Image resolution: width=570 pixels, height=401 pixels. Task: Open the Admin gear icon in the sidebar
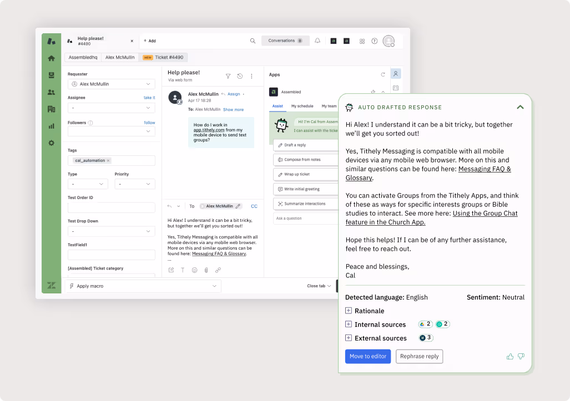pos(51,143)
